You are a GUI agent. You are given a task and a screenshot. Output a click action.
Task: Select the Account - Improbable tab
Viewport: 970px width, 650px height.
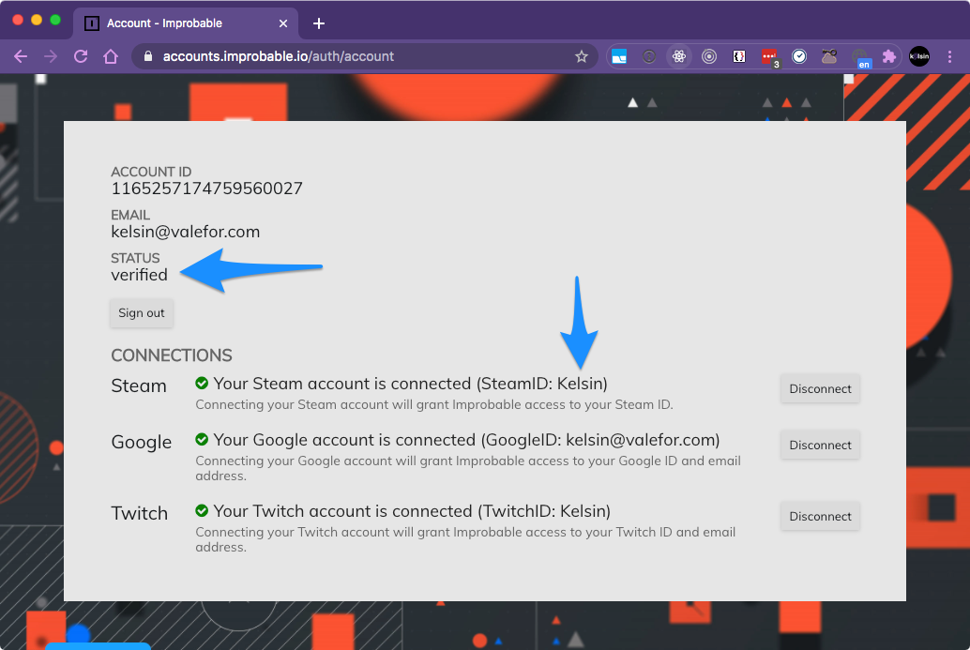(186, 23)
